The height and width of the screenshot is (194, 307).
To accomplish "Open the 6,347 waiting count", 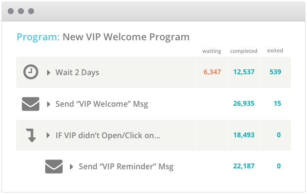I will coord(212,72).
